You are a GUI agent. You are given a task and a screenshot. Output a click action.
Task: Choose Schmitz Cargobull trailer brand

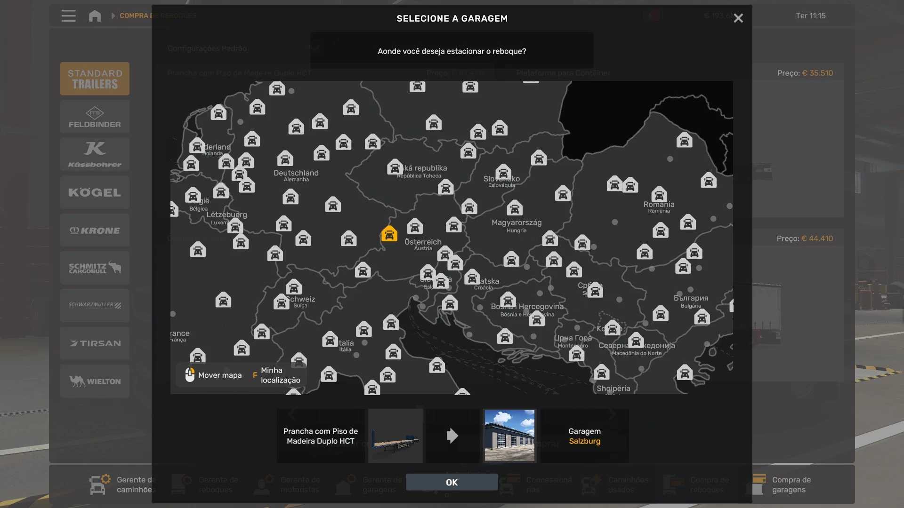[95, 268]
